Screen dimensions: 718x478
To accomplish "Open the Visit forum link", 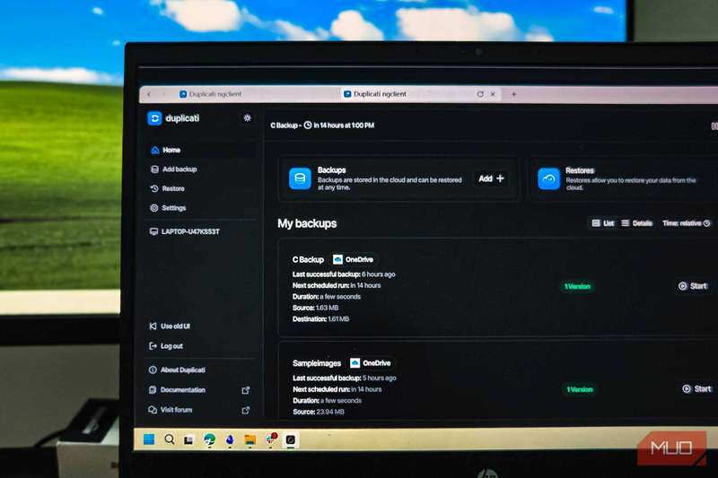I will (171, 410).
